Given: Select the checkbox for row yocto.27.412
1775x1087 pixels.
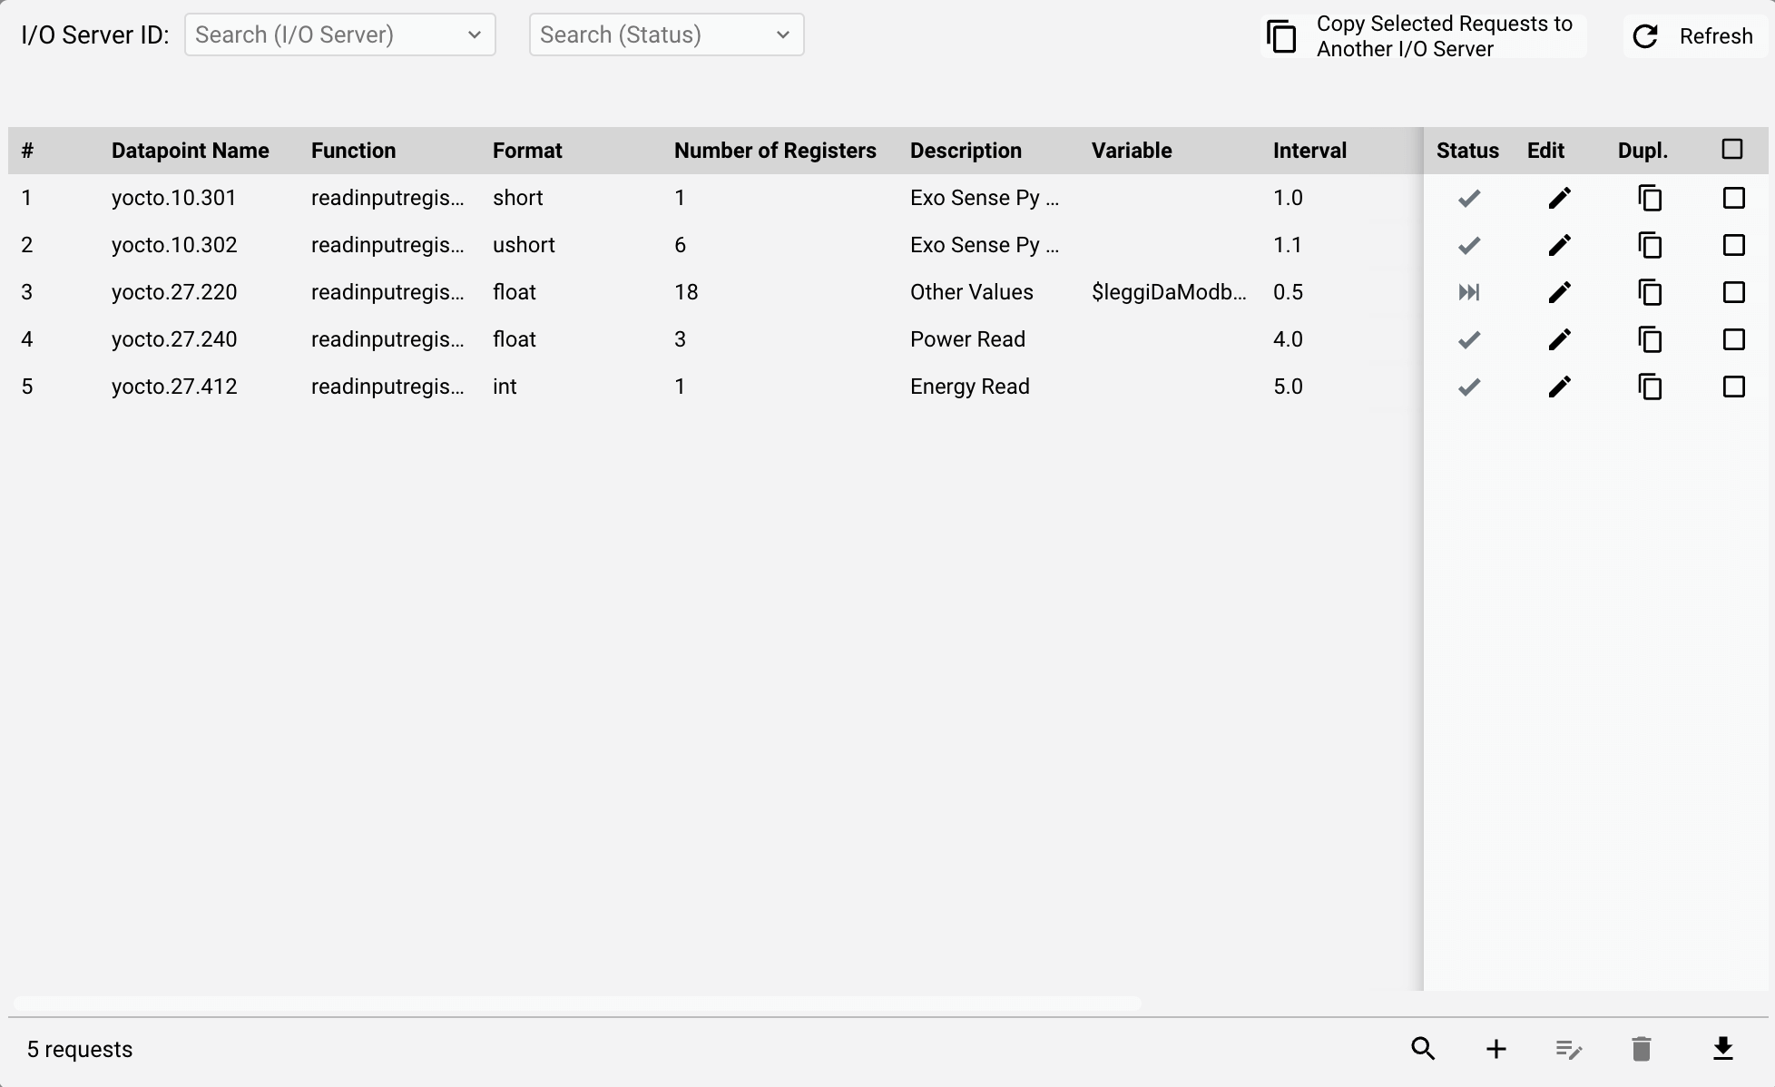Looking at the screenshot, I should pyautogui.click(x=1734, y=387).
